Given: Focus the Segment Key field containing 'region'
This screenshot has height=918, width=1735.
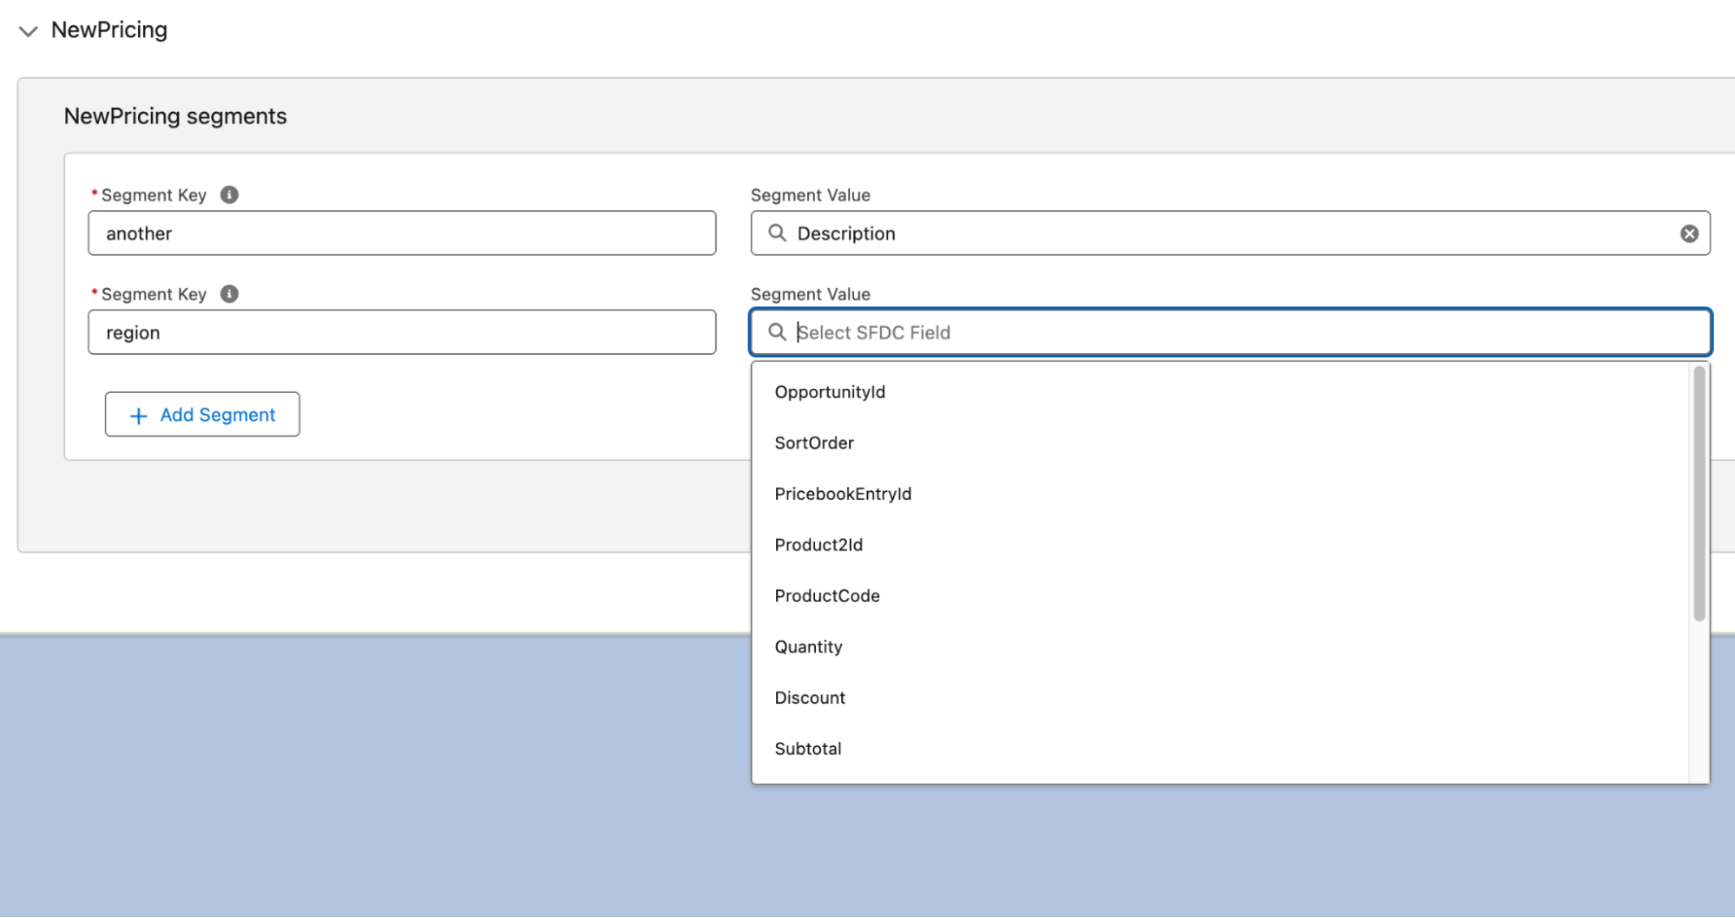Looking at the screenshot, I should tap(402, 332).
